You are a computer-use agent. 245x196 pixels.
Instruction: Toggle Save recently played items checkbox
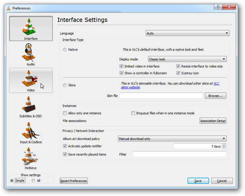[65, 154]
